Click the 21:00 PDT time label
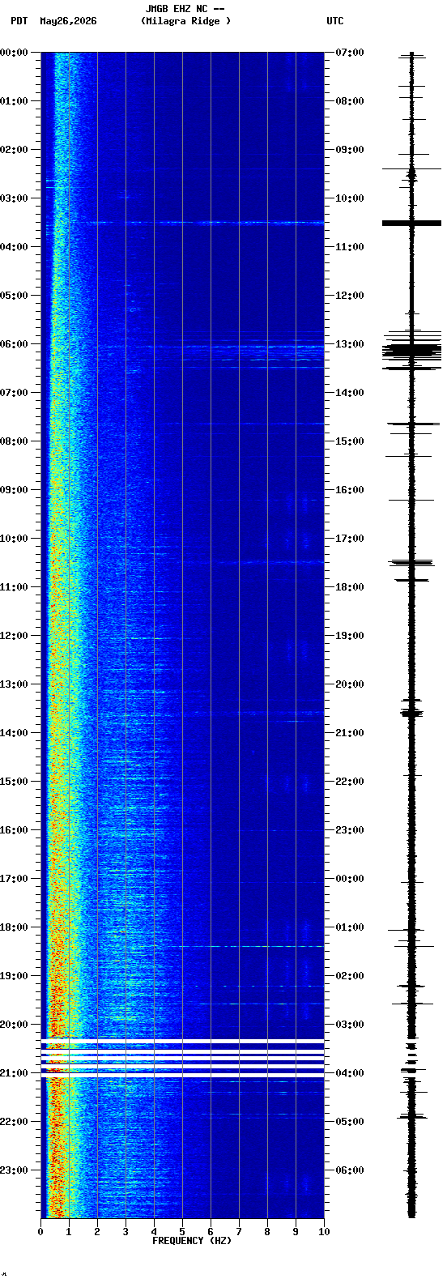This screenshot has width=447, height=1283. pos(14,1073)
